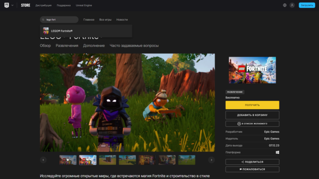Open publisher Epic Games link
Viewport: 319px width, 179px height.
pos(272,138)
